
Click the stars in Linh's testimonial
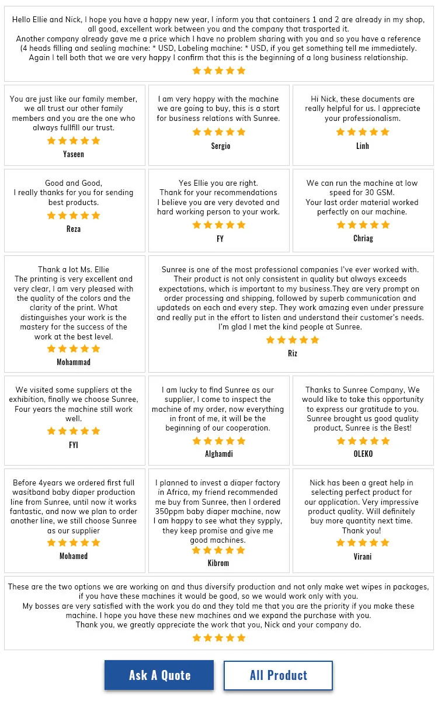[363, 132]
